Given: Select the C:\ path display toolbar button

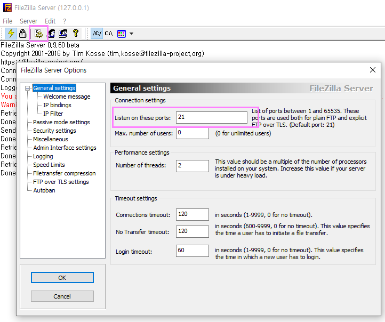Looking at the screenshot, I should pos(109,34).
